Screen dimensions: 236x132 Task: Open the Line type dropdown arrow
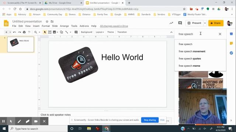(x=70, y=32)
